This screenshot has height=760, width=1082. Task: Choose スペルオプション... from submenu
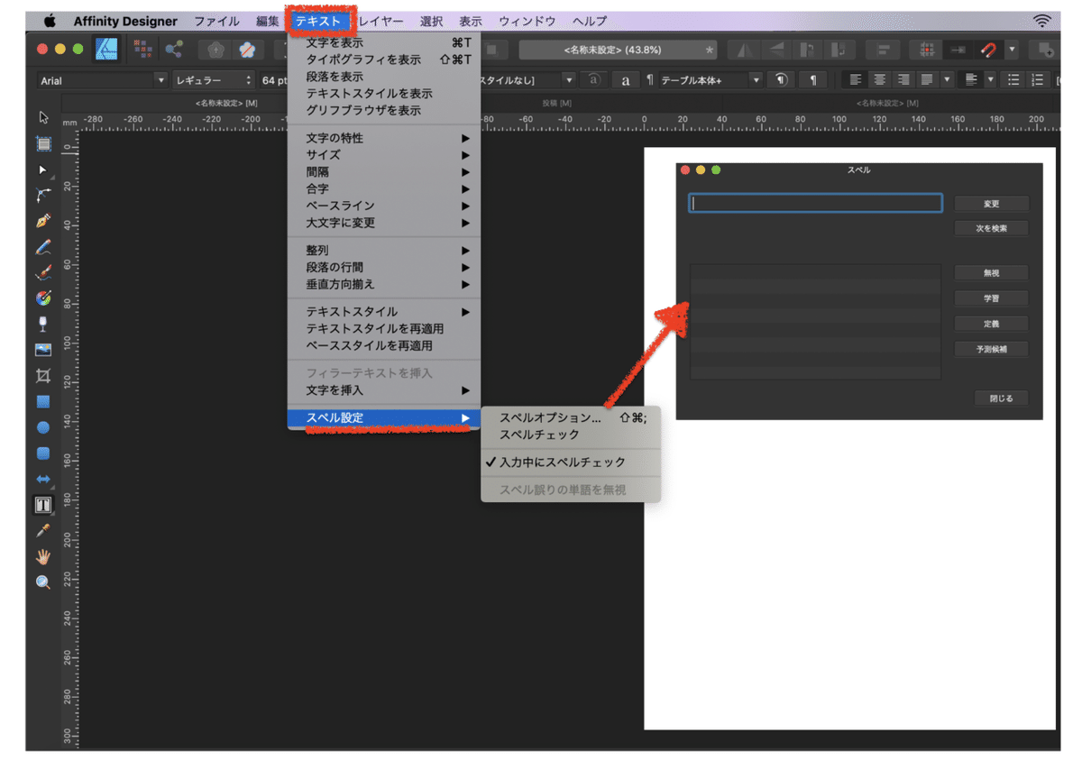point(571,418)
